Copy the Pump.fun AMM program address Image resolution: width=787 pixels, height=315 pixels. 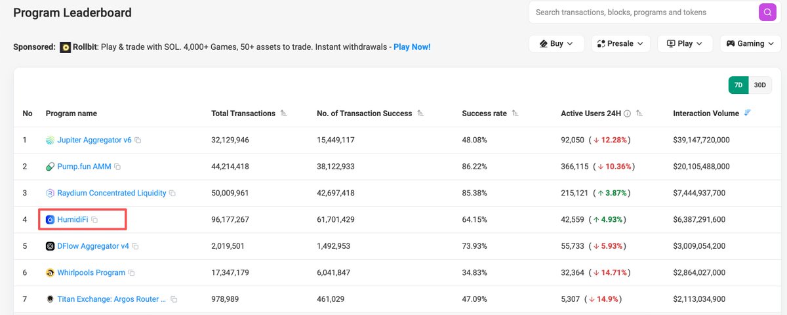pyautogui.click(x=117, y=167)
